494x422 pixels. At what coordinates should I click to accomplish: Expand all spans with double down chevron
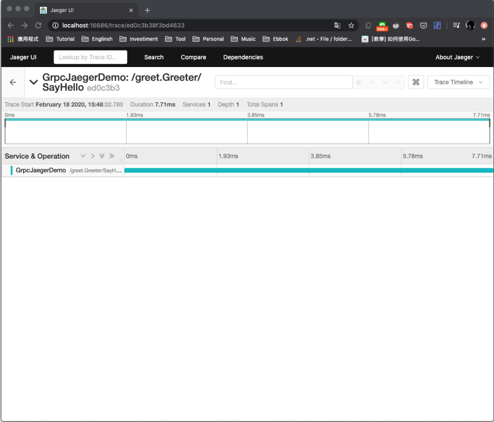(102, 156)
